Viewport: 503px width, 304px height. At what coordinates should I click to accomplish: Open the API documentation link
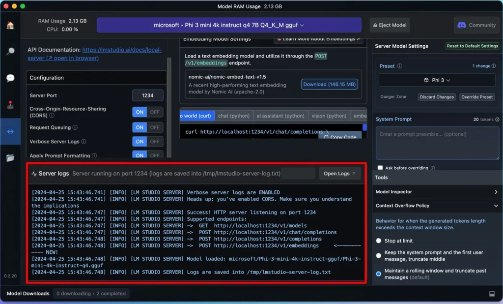coord(95,54)
